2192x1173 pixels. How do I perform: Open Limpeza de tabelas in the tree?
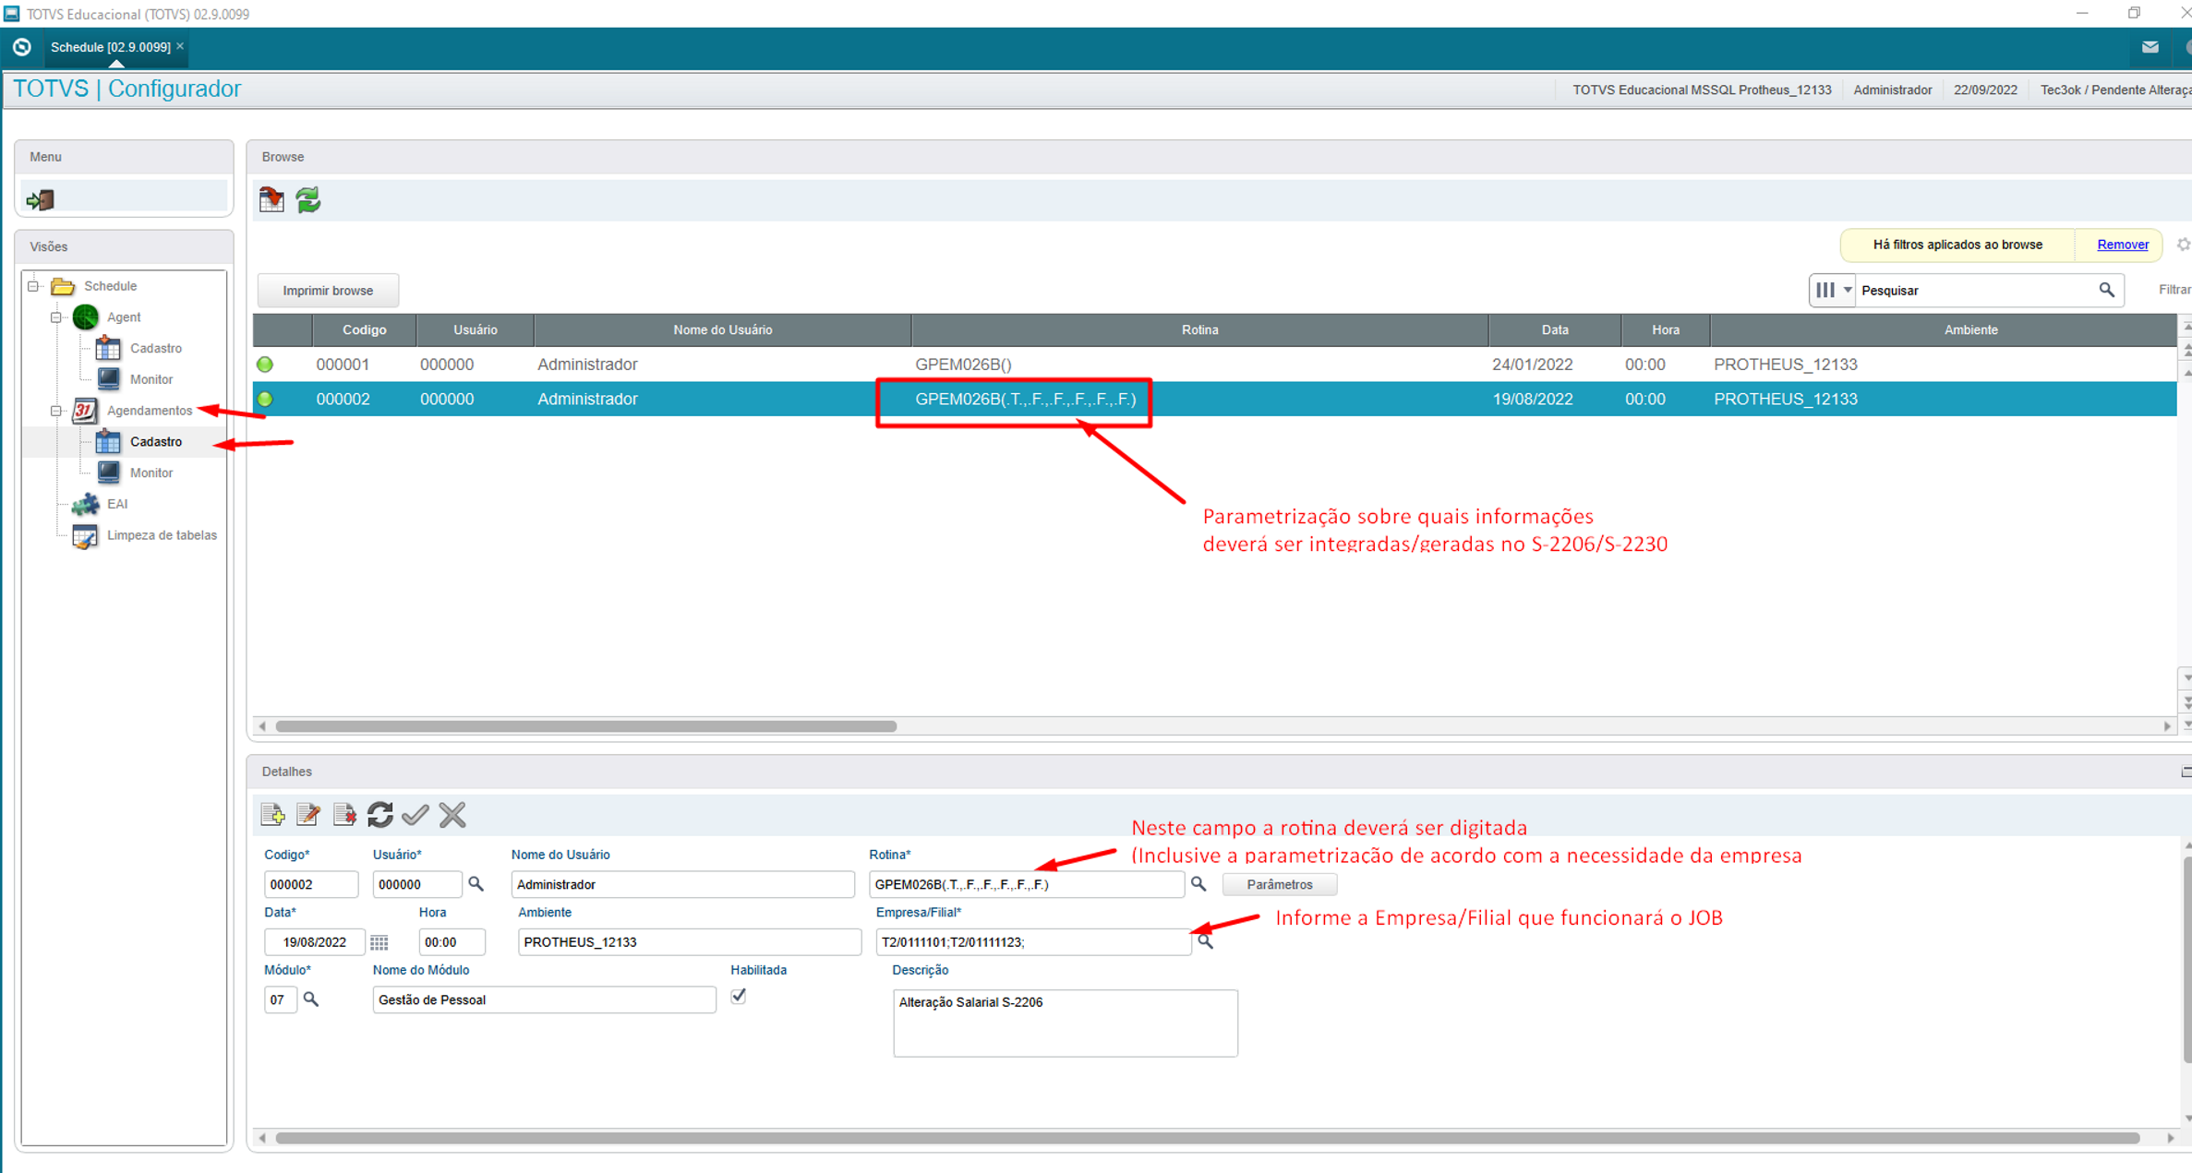(x=162, y=535)
